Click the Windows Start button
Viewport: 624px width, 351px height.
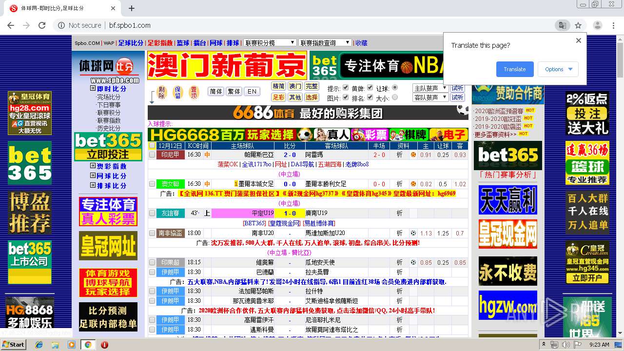(14, 345)
